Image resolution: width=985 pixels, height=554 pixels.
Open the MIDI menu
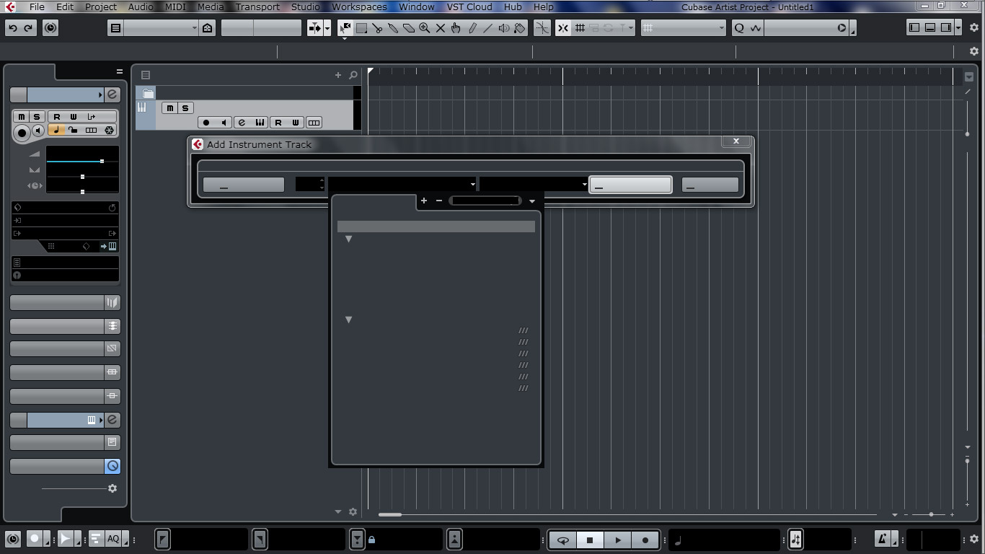coord(175,6)
